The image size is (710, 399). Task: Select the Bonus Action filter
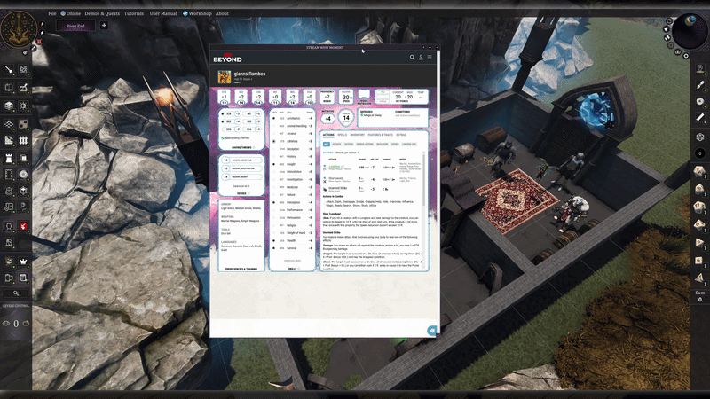click(x=365, y=145)
